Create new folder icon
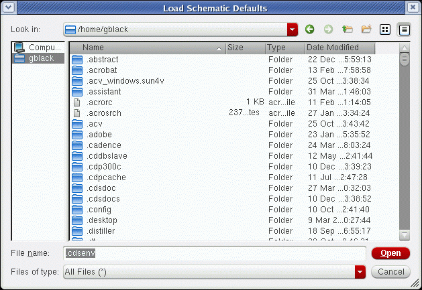Viewport: 422px width, 290px height. point(366,29)
